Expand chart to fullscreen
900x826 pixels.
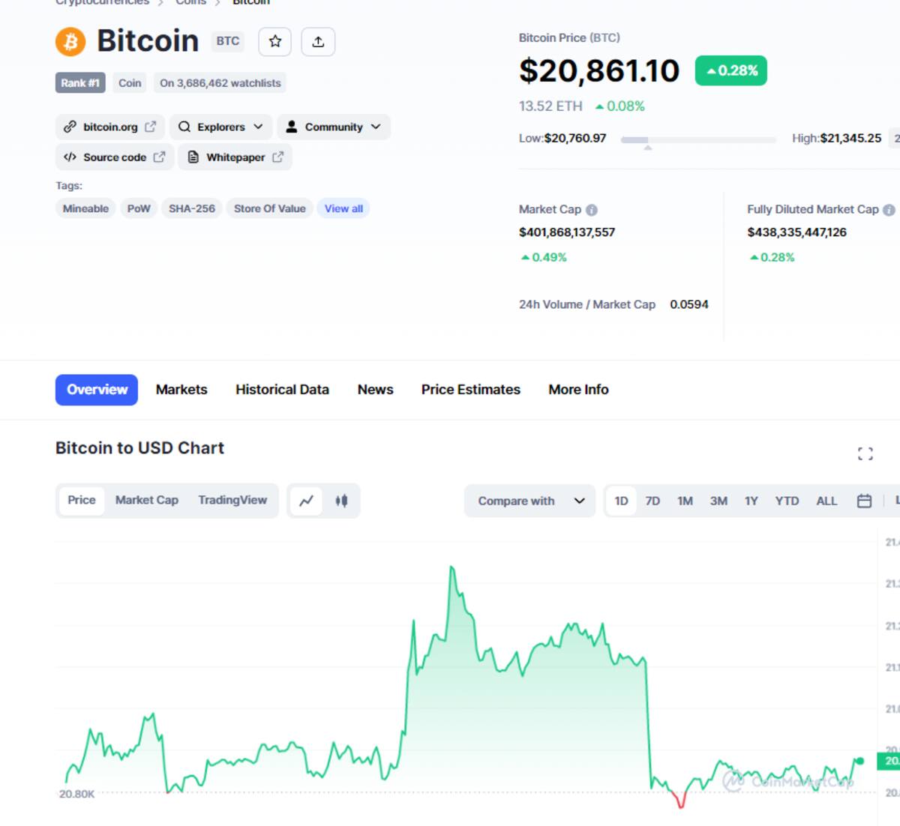point(865,453)
